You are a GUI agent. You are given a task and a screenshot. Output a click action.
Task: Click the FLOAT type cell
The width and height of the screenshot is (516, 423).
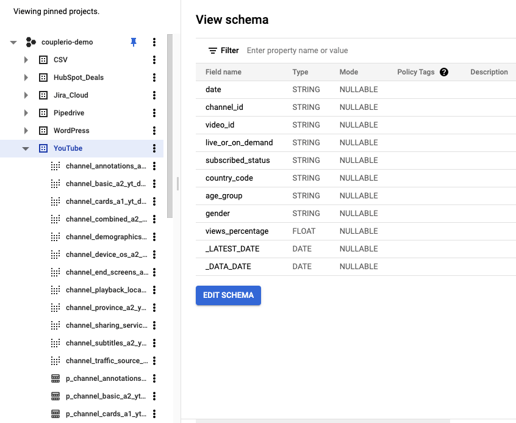click(x=304, y=231)
